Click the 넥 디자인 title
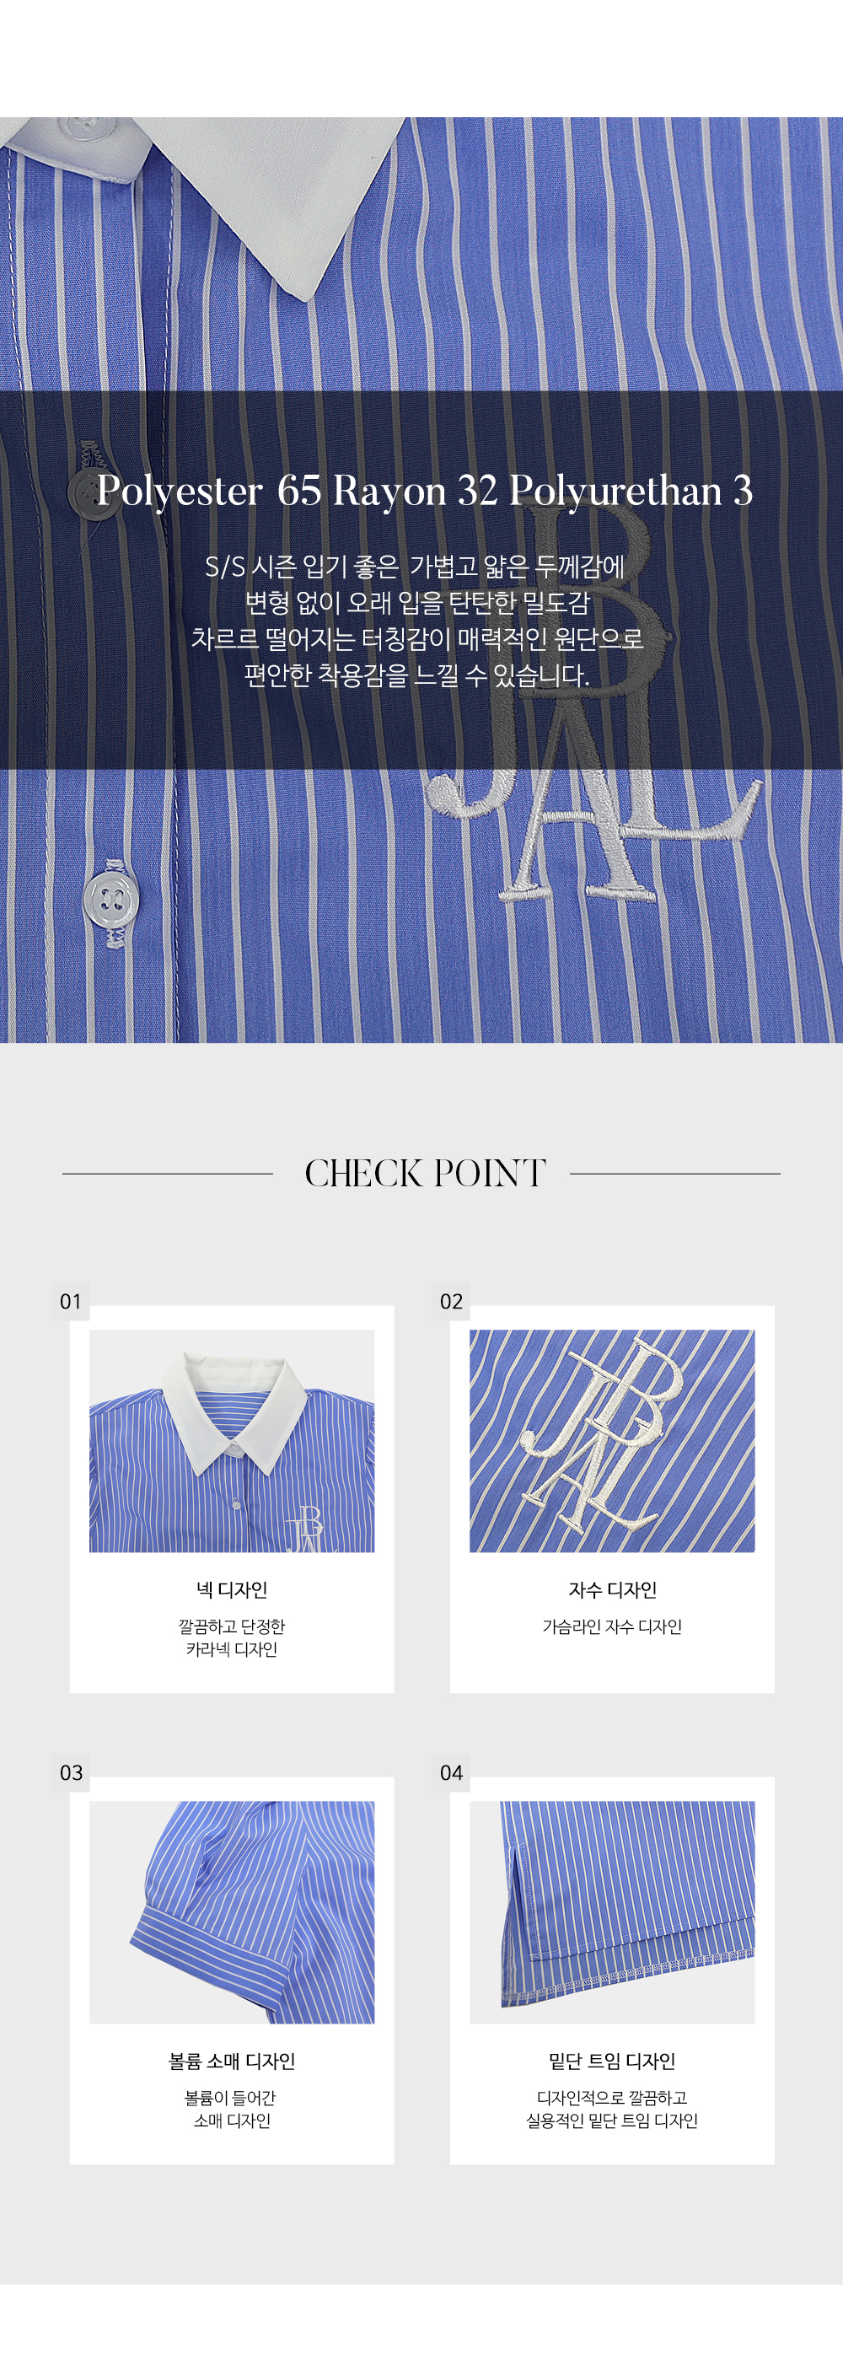This screenshot has width=843, height=2376. pyautogui.click(x=232, y=1589)
